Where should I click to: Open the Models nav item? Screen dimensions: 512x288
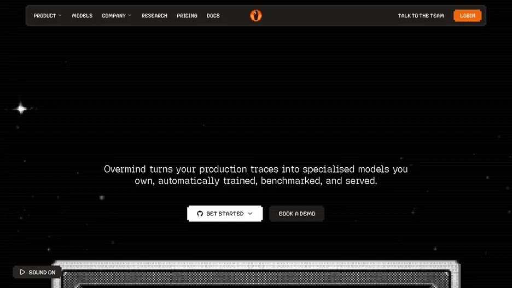(x=82, y=16)
